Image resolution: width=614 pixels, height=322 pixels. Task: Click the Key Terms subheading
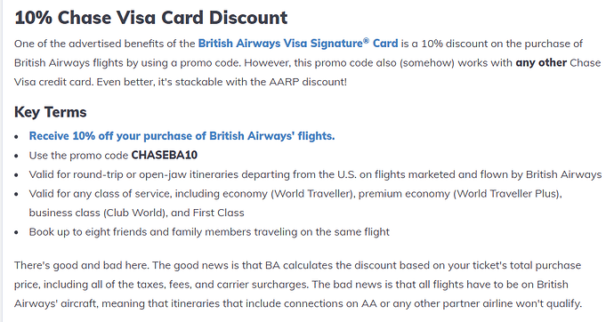click(x=50, y=112)
